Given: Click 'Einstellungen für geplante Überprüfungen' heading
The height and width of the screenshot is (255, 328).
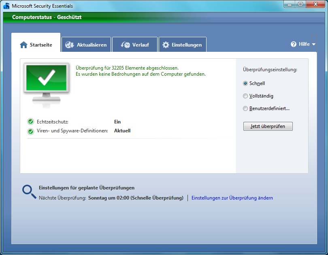Looking at the screenshot, I should point(87,188).
